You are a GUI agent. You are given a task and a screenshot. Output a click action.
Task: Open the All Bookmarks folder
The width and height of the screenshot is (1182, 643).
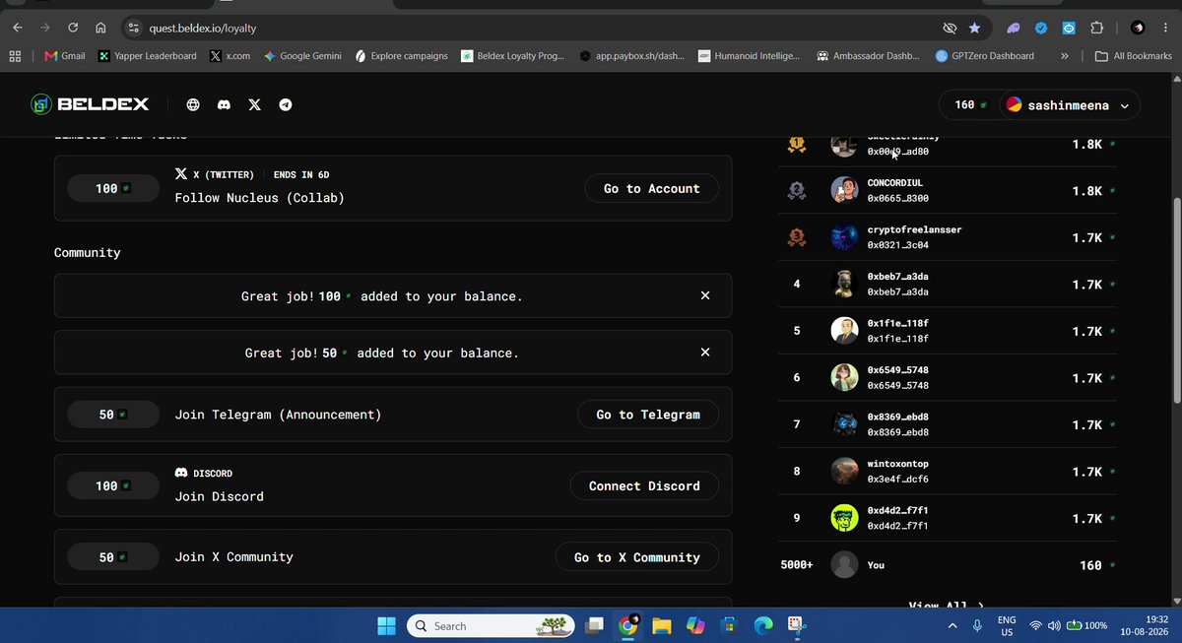[x=1134, y=56]
